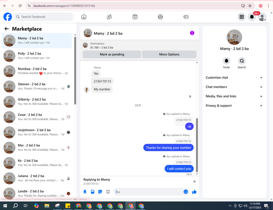The height and width of the screenshot is (210, 273).
Task: Open conversation info purple icon
Action: 192,33
